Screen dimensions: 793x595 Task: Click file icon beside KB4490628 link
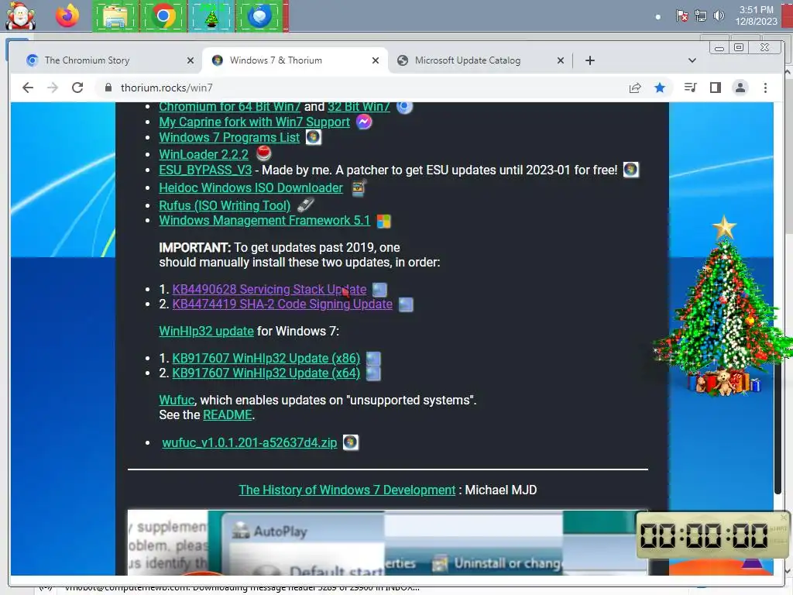379,290
